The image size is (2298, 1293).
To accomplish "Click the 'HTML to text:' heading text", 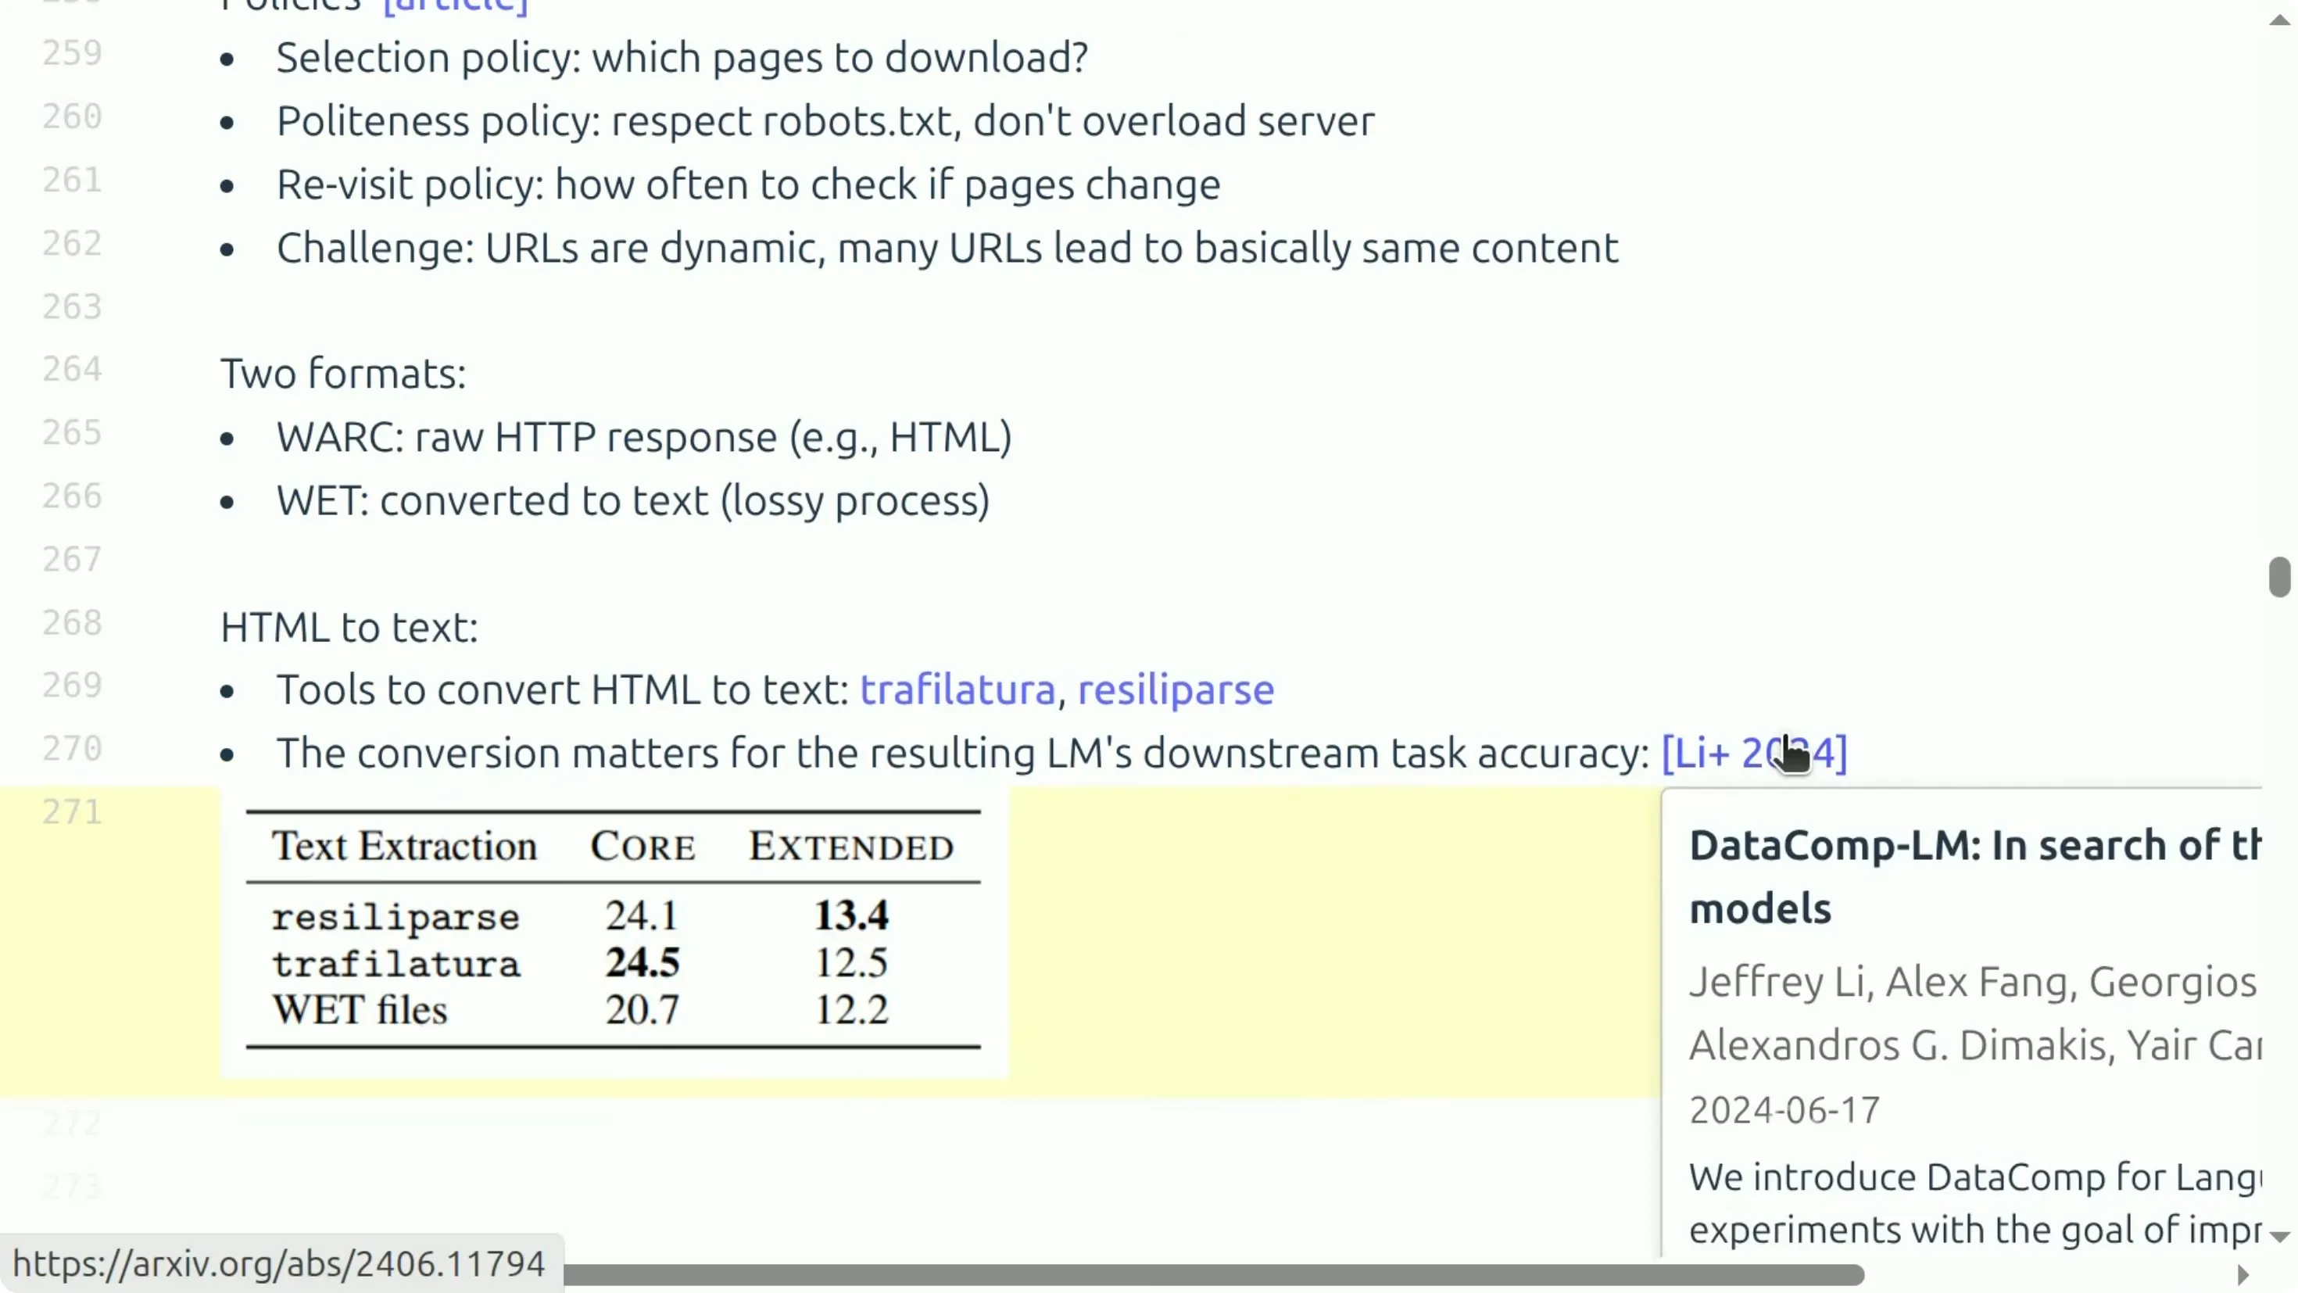I will pyautogui.click(x=349, y=627).
